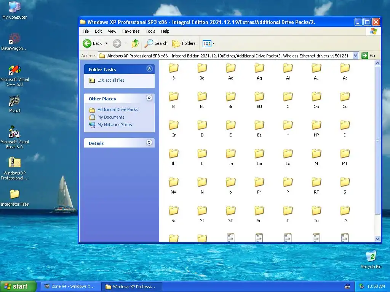The image size is (390, 292).
Task: Select the BL folder
Action: 202,100
